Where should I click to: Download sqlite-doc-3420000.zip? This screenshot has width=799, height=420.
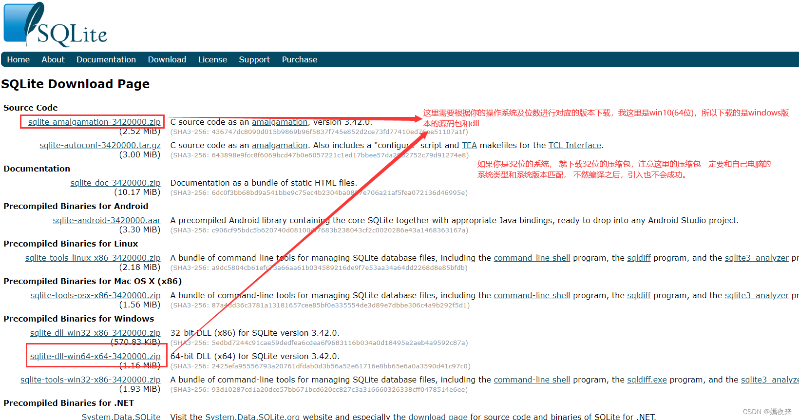115,183
